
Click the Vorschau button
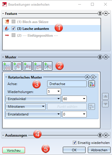(x=14, y=150)
